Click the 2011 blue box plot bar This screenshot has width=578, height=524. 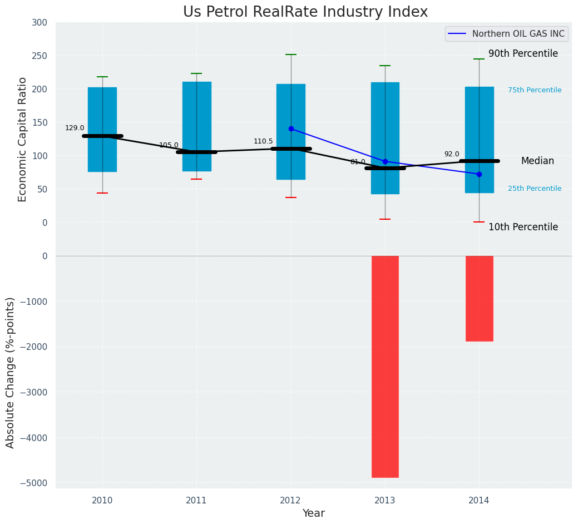click(197, 126)
